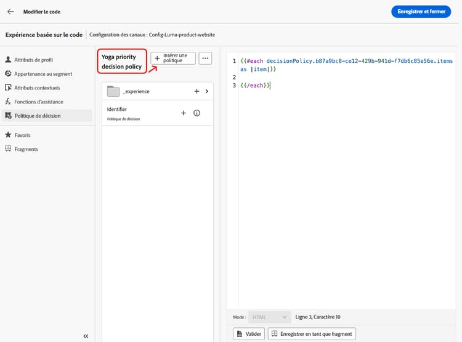Open Appartenance au segment section
Image resolution: width=462 pixels, height=342 pixels.
pos(43,74)
